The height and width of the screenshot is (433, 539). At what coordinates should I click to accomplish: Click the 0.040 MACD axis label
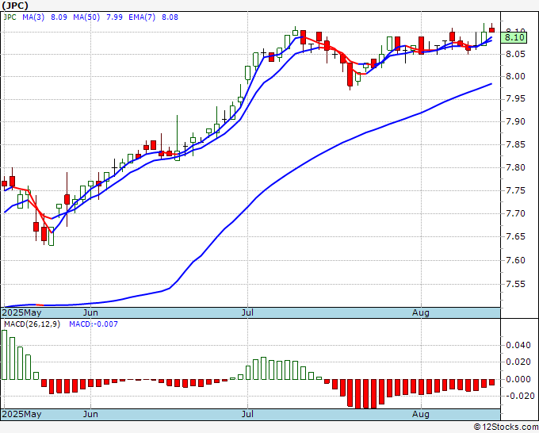pyautogui.click(x=518, y=345)
